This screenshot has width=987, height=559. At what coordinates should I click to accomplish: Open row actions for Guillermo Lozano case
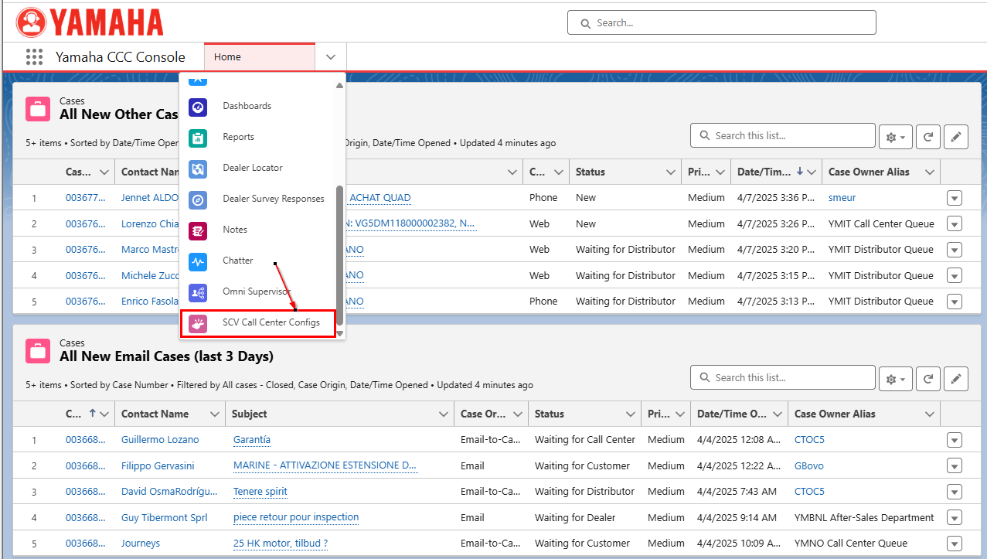[955, 440]
